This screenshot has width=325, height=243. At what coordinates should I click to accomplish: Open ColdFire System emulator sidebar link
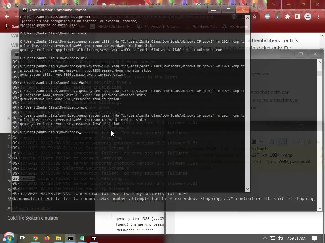point(33,218)
